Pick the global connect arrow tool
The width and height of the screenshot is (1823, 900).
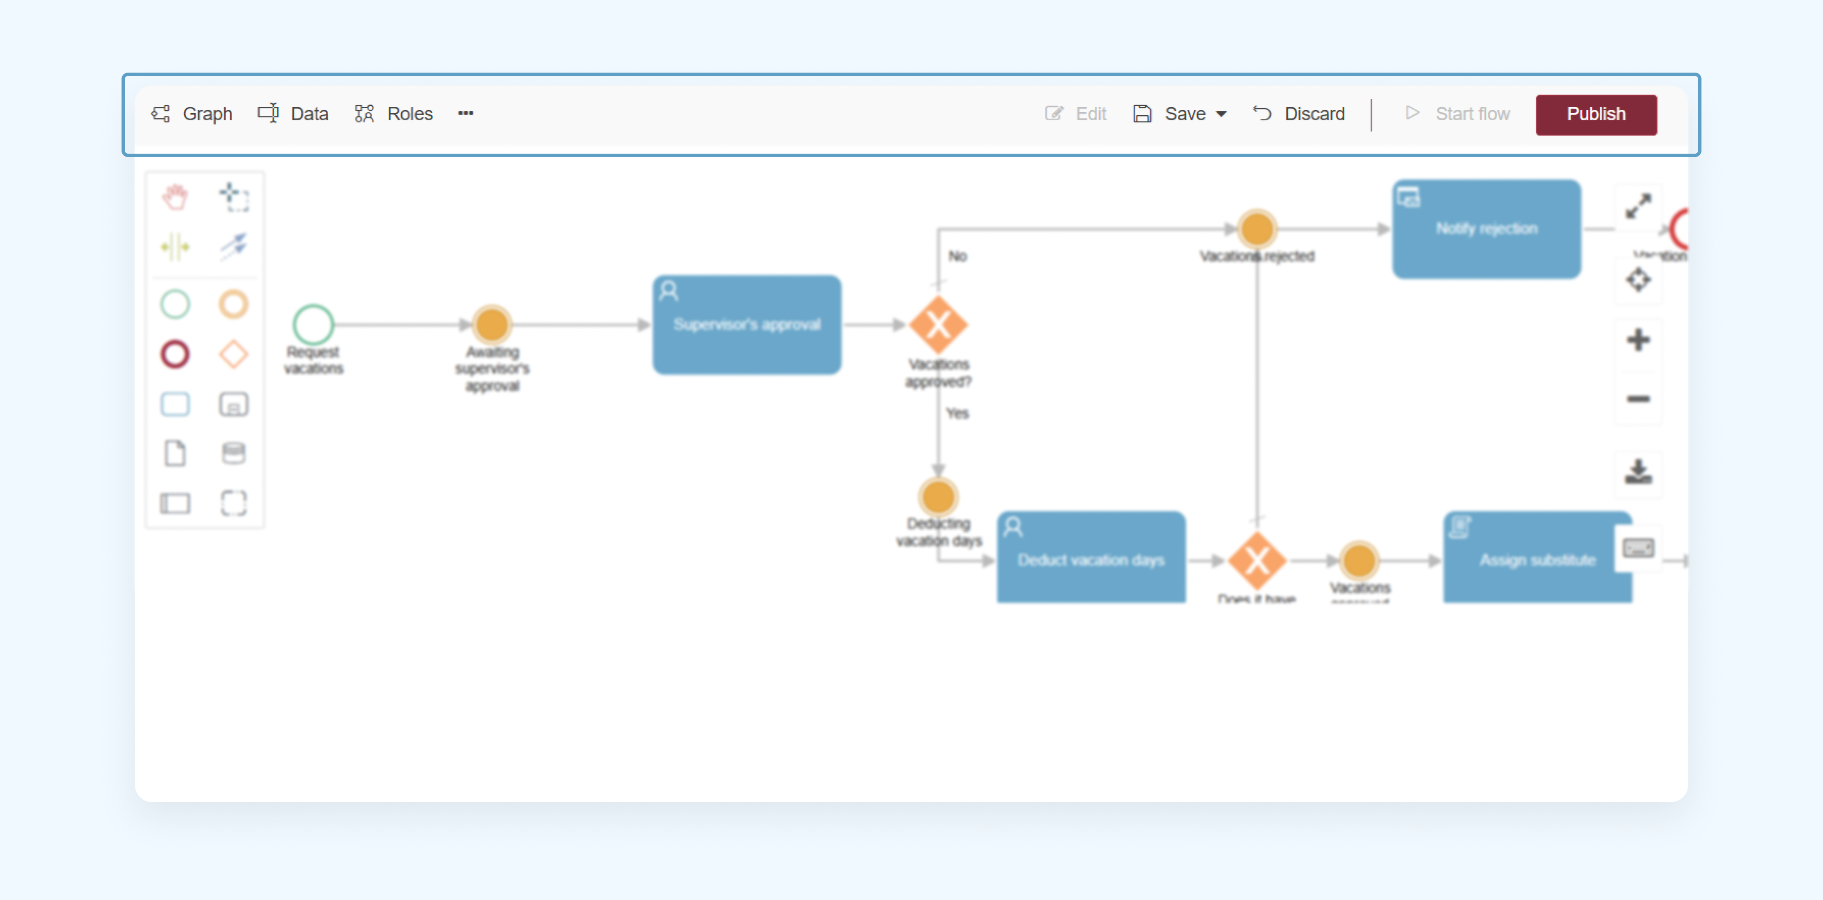click(x=233, y=247)
